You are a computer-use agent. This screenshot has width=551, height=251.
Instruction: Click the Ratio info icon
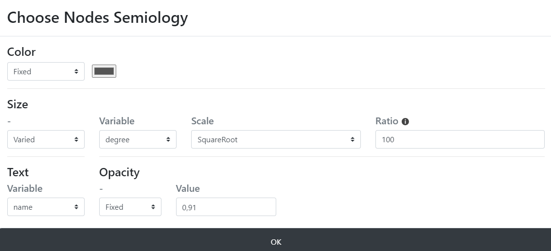[405, 121]
